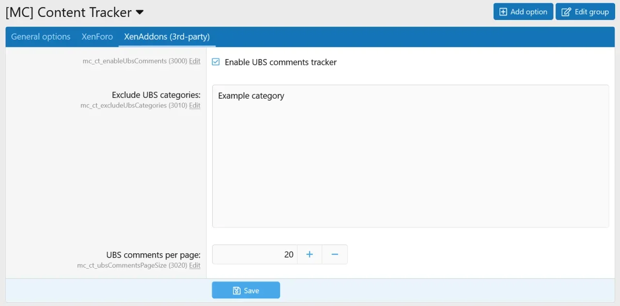The height and width of the screenshot is (306, 620).
Task: Click the "Enable UBS comments tracker" label text
Action: pyautogui.click(x=280, y=62)
